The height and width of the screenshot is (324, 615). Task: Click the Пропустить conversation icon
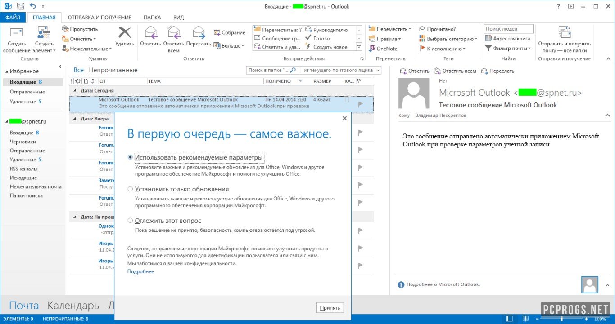pyautogui.click(x=80, y=29)
